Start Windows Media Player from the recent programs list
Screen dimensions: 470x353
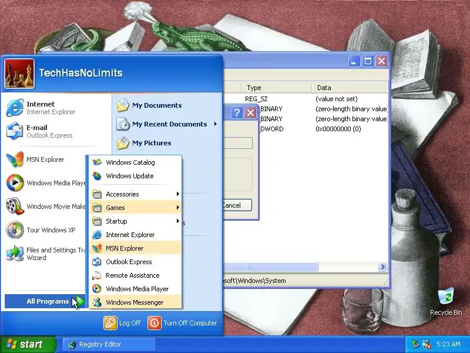click(45, 183)
